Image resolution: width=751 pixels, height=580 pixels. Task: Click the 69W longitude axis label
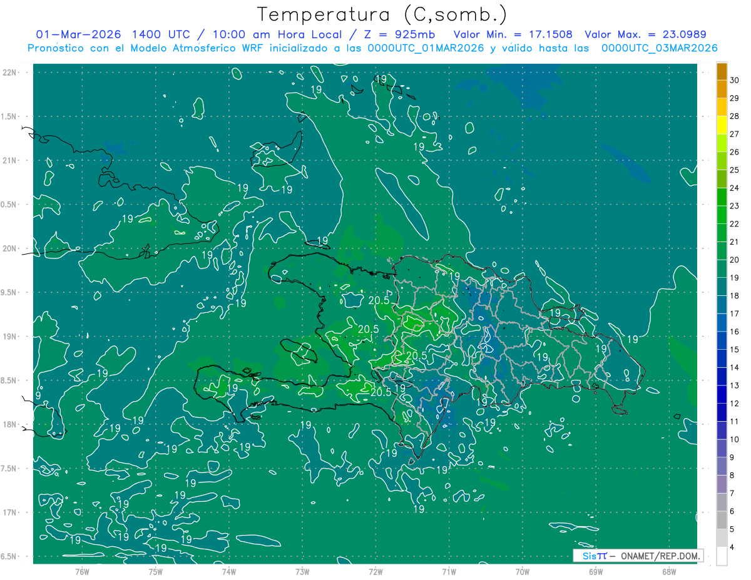[596, 572]
